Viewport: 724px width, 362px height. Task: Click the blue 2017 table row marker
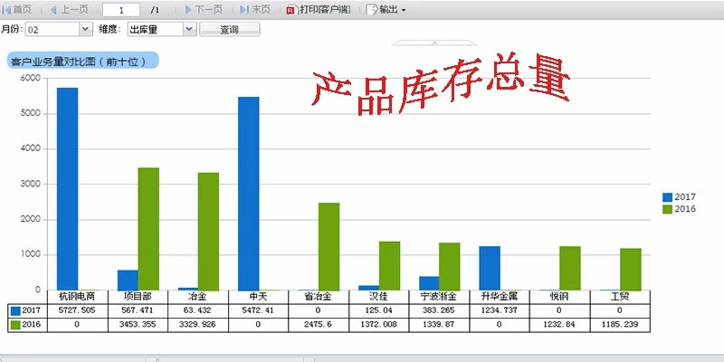click(x=14, y=310)
